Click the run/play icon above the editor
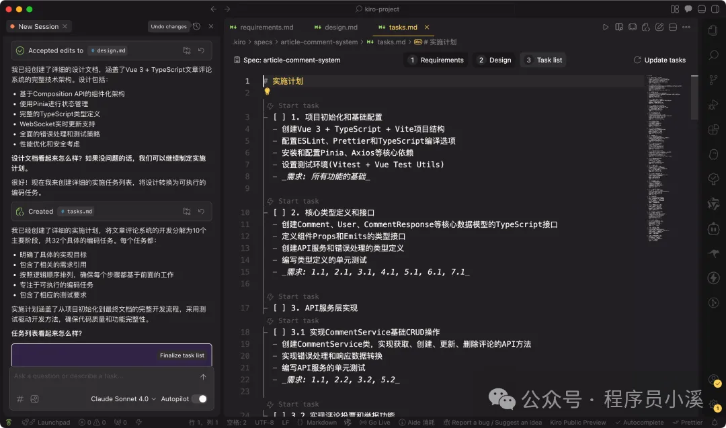The height and width of the screenshot is (428, 726). [x=606, y=28]
